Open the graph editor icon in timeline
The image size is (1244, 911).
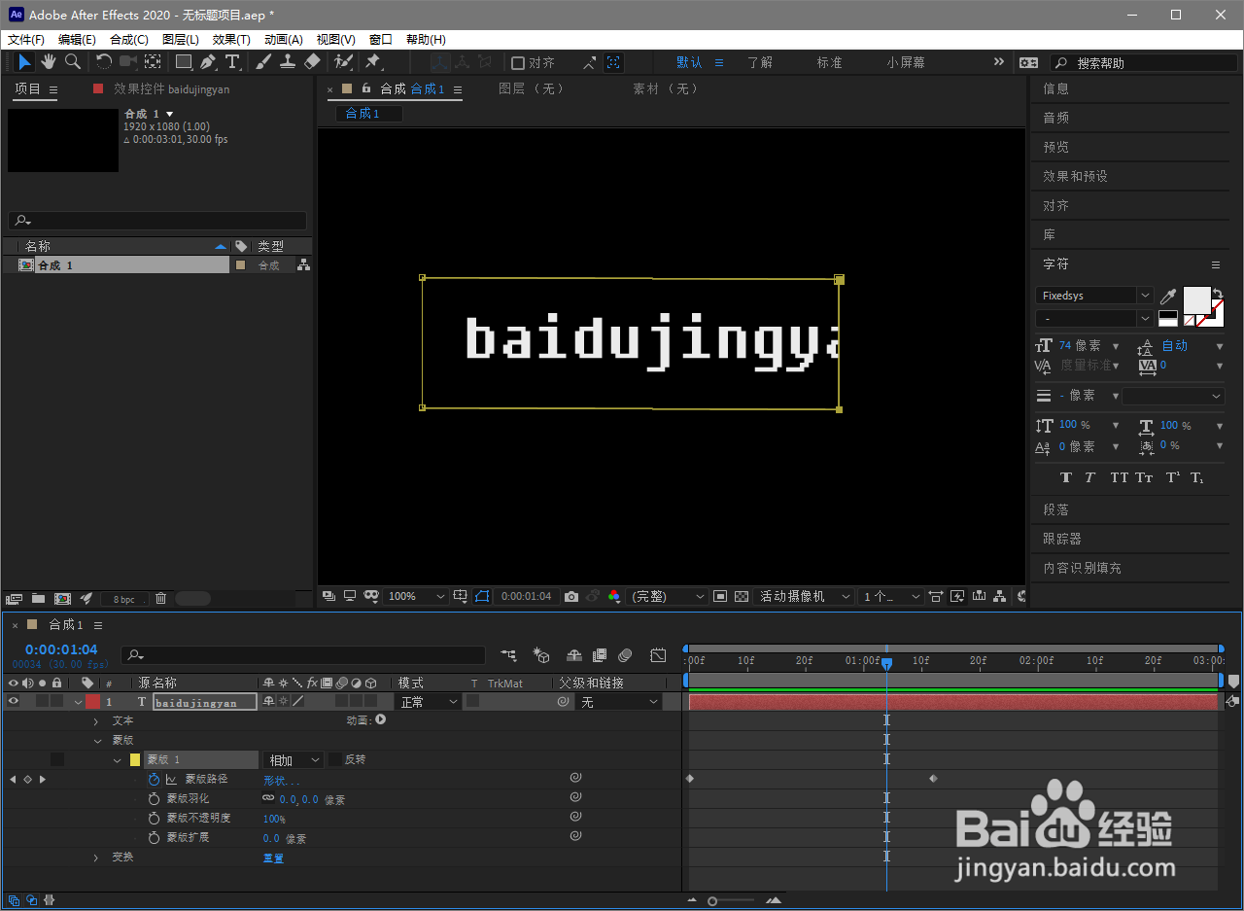coord(658,655)
